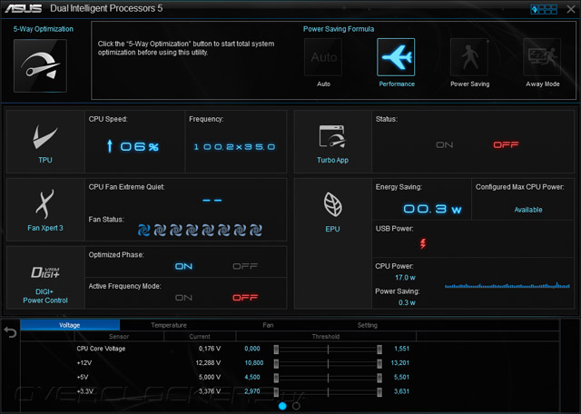Image resolution: width=581 pixels, height=414 pixels.
Task: Click the red USB Power lightning icon
Action: (x=423, y=243)
